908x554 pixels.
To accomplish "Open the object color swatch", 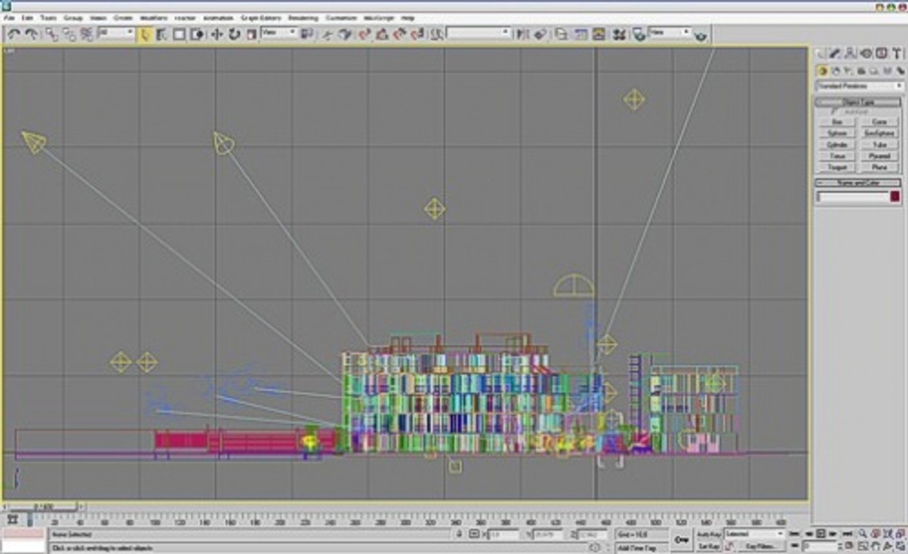I will tap(895, 197).
